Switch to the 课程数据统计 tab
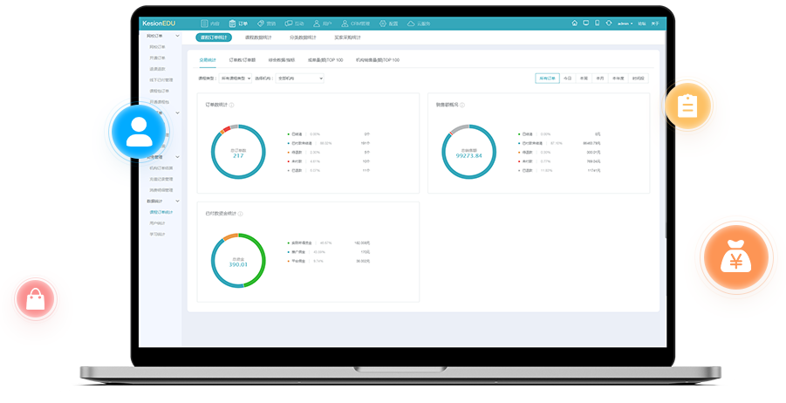 (x=258, y=38)
